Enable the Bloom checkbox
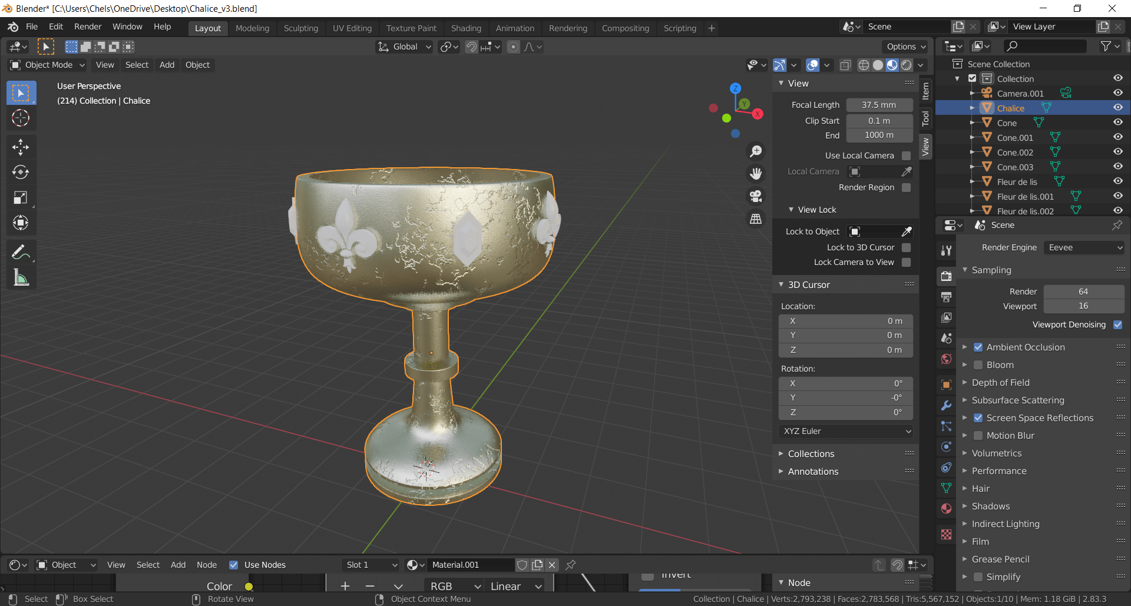Image resolution: width=1131 pixels, height=606 pixels. [978, 365]
